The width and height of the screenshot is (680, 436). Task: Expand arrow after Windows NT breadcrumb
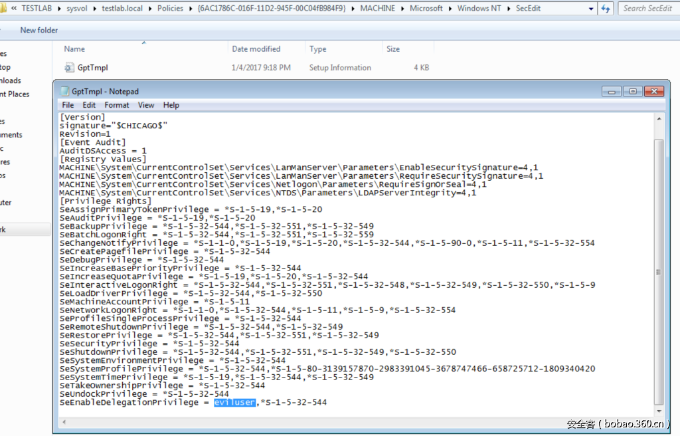508,8
